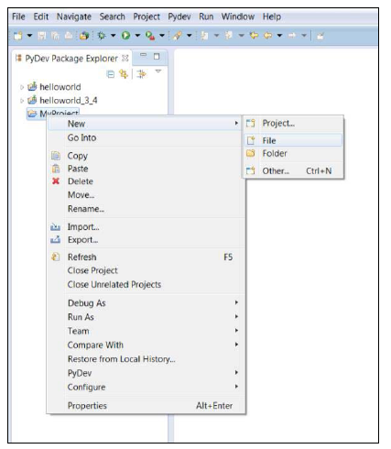391x449 pixels.
Task: Open the PyDev submenu in context menu
Action: tap(146, 373)
